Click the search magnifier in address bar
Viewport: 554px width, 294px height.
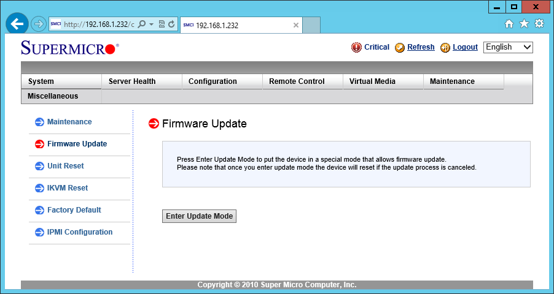[x=142, y=24]
